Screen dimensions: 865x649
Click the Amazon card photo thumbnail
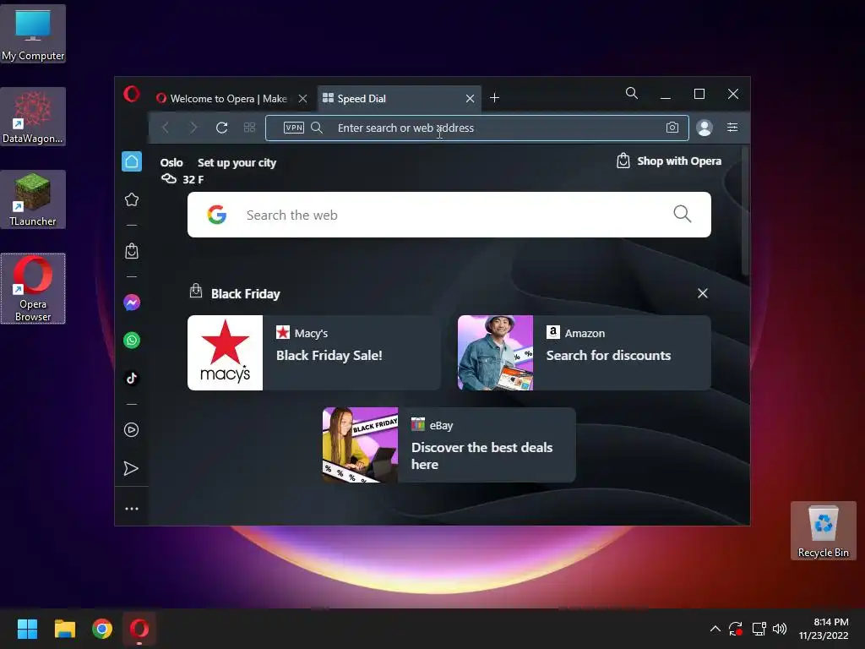coord(495,352)
